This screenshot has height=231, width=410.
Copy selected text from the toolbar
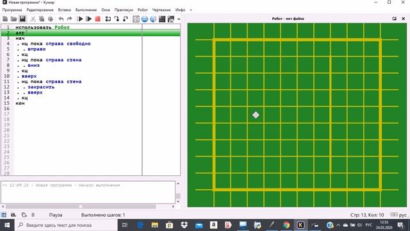click(x=42, y=19)
